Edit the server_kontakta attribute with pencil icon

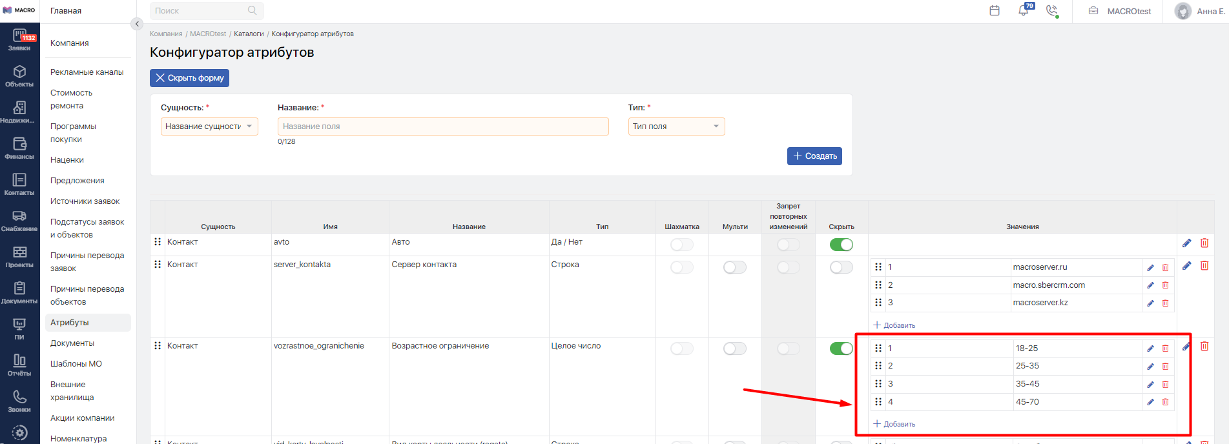coord(1186,266)
